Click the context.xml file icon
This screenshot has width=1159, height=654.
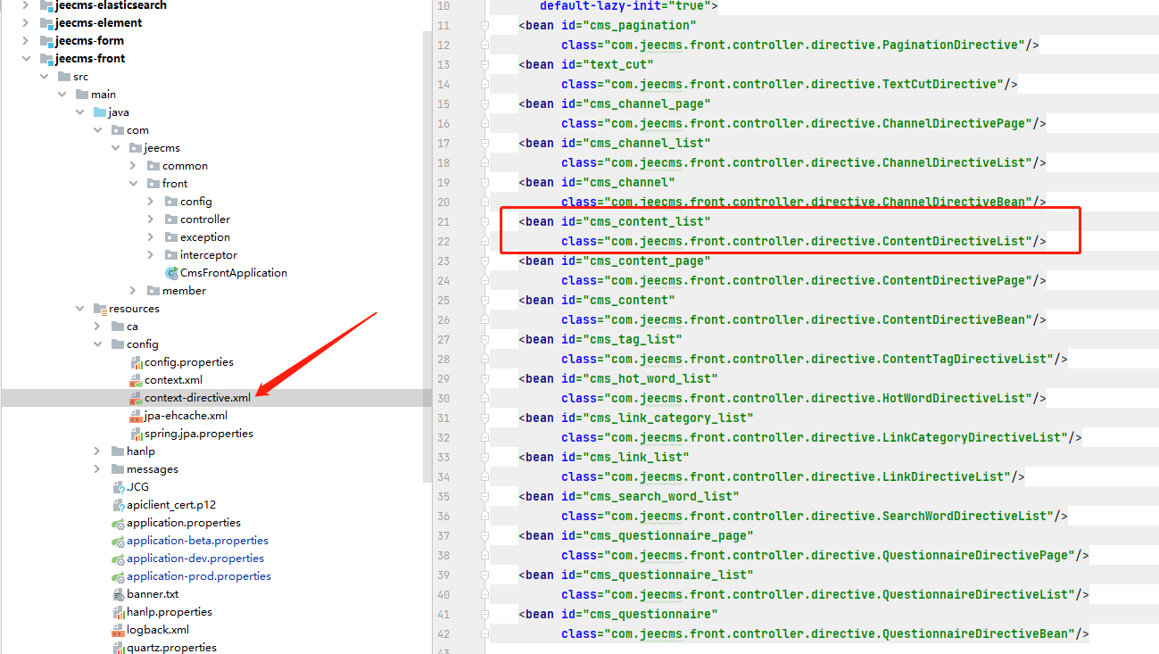pos(137,380)
